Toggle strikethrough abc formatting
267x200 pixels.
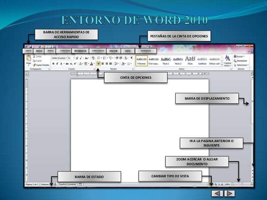point(67,64)
